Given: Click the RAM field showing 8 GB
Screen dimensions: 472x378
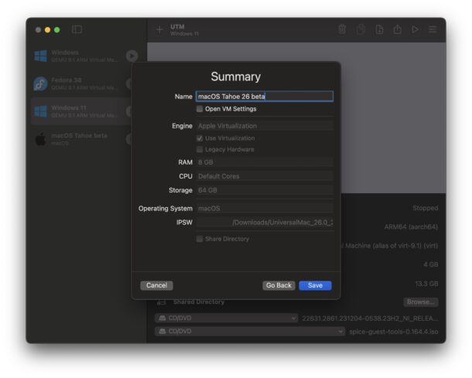Looking at the screenshot, I should [265, 162].
